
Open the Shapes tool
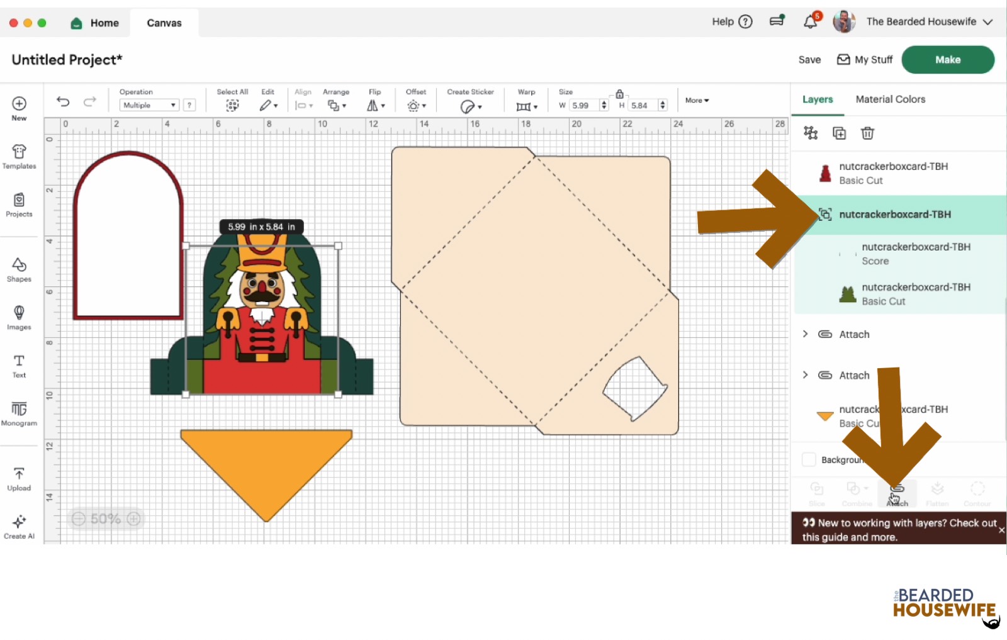(x=19, y=269)
